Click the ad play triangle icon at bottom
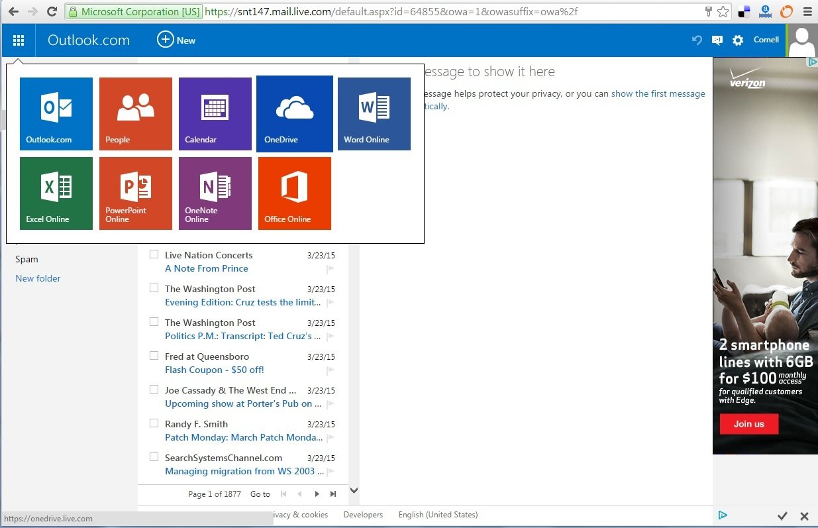 [x=723, y=515]
